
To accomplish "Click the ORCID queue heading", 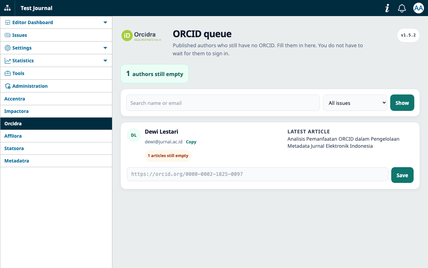I will [202, 34].
